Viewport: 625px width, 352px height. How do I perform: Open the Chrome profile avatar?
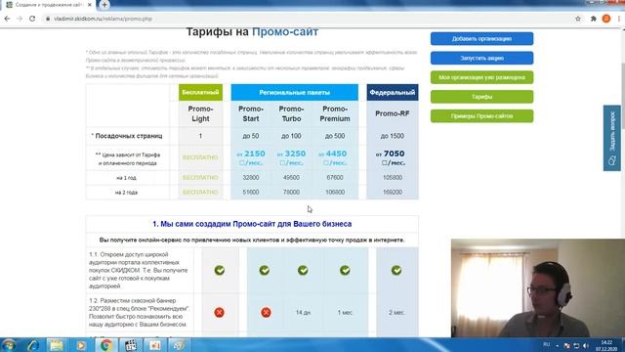pyautogui.click(x=606, y=19)
